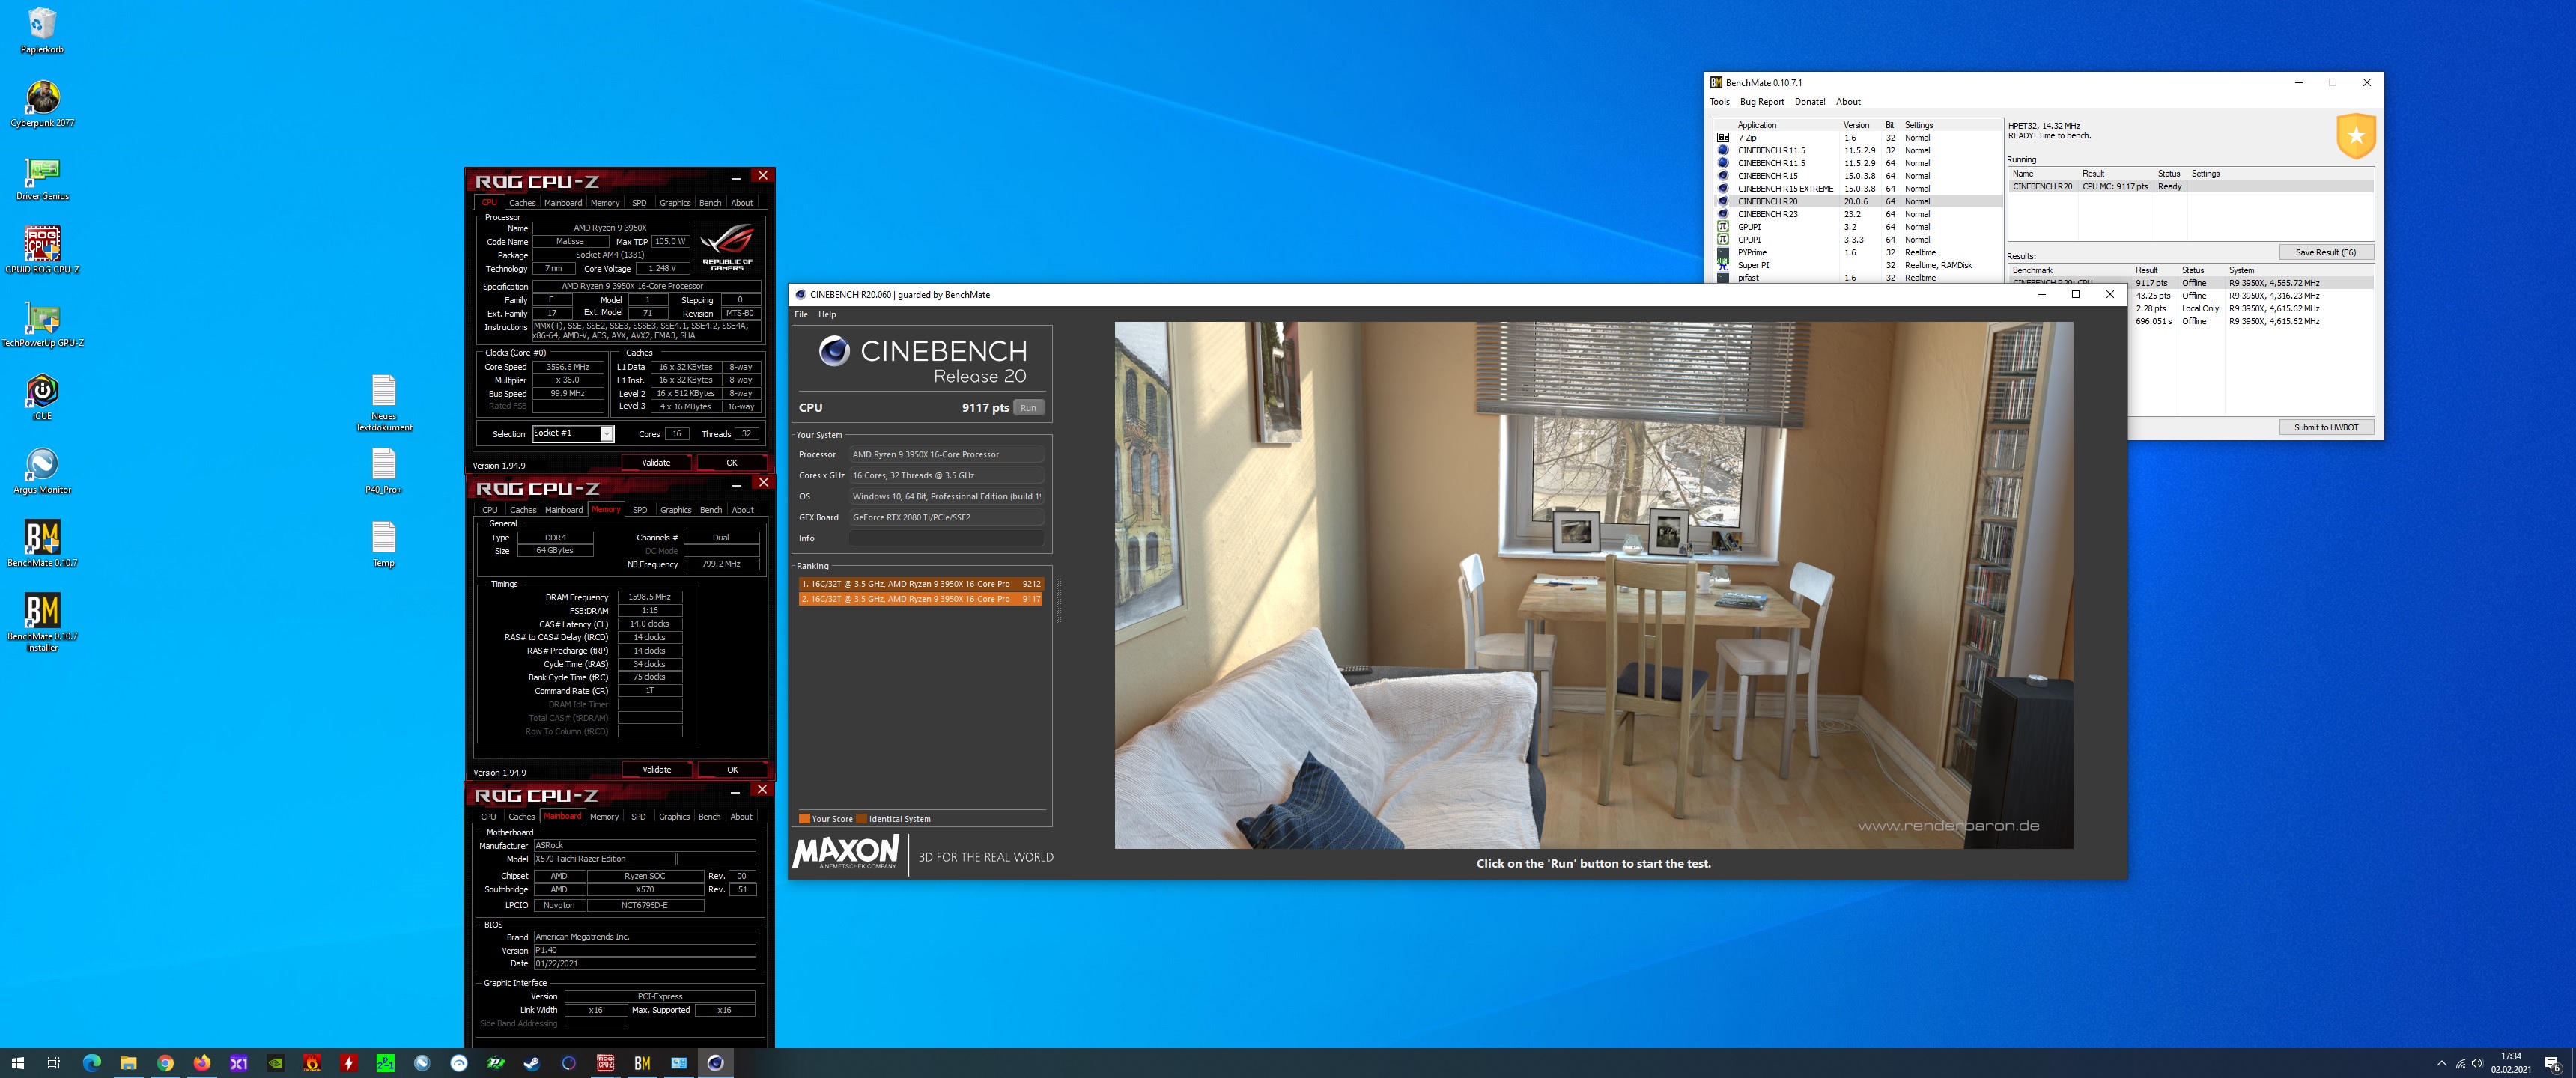Select the 43.25 pts result row

tap(2251, 296)
